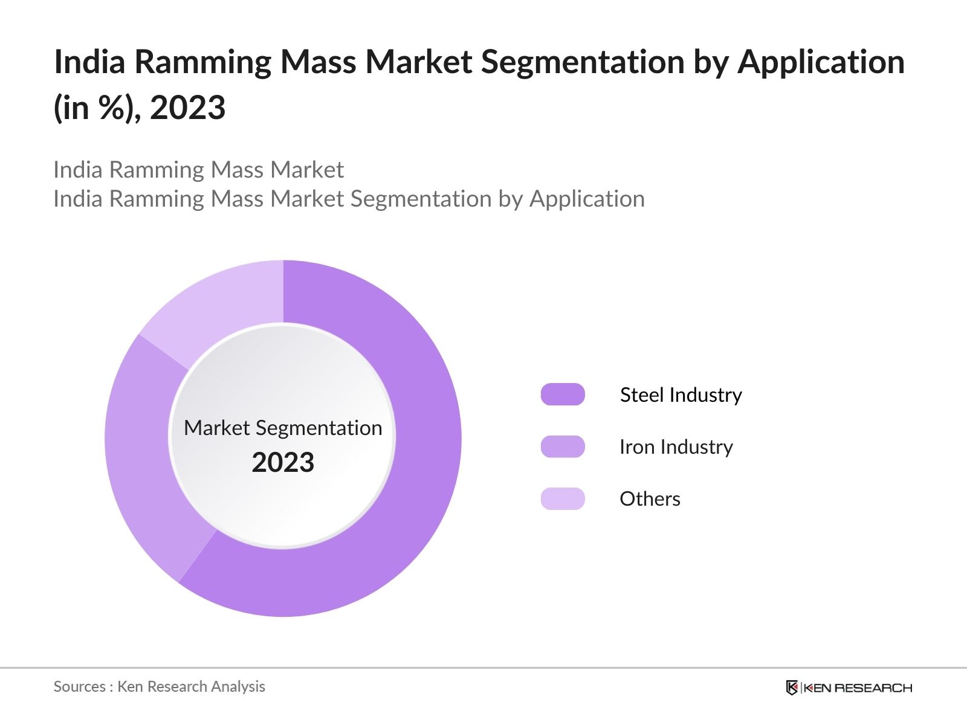Click the 2023 text in chart center
The width and height of the screenshot is (967, 725).
click(x=283, y=462)
